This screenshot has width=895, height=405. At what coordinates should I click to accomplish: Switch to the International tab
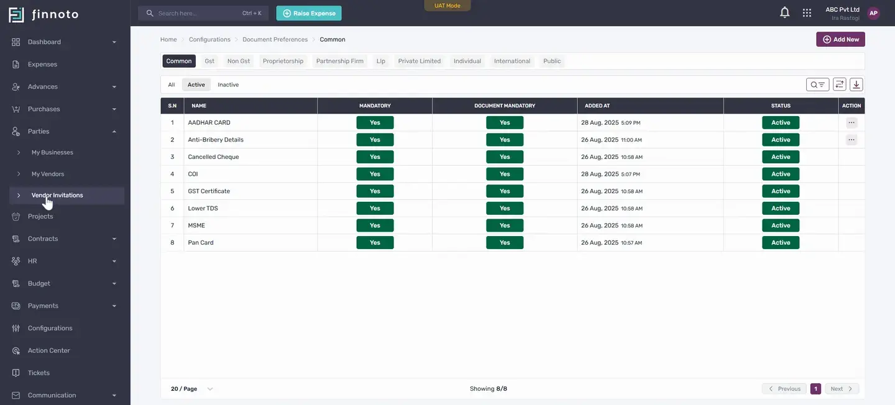[512, 61]
